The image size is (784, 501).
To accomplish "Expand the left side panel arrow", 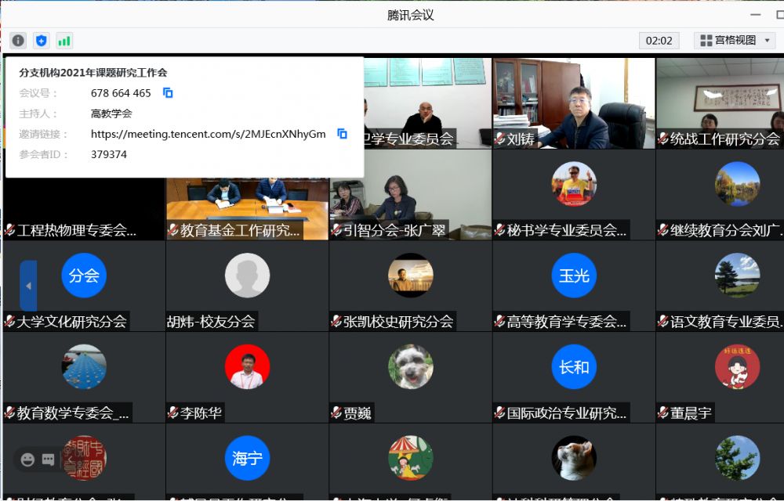I will pyautogui.click(x=28, y=286).
